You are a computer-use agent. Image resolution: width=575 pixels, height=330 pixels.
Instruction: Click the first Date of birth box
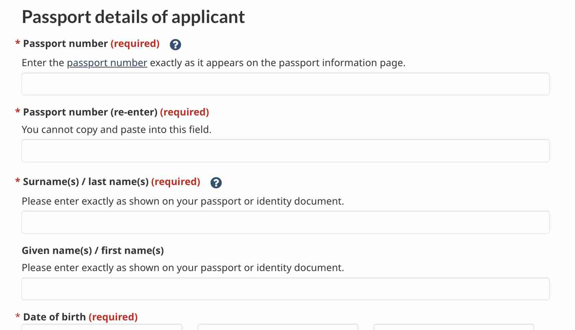[101, 328]
